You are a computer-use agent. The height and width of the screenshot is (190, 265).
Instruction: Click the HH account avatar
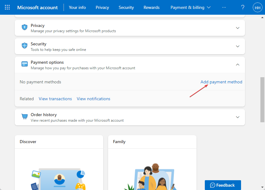point(257,7)
